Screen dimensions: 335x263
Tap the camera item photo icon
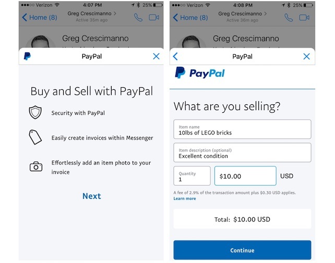click(35, 166)
